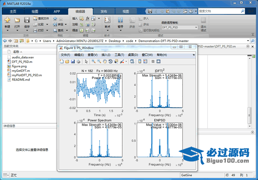Click the back navigation arrow in 导航 group

click(x=55, y=18)
